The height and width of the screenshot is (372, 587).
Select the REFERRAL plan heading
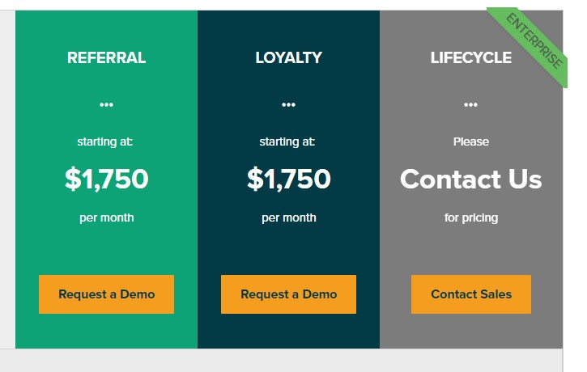106,57
